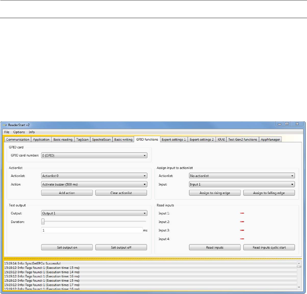Click the Clear actionlist button
307x294 pixels.
[x=121, y=193]
